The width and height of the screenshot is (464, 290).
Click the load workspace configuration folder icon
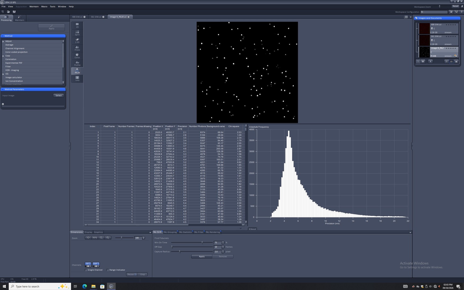click(451, 12)
